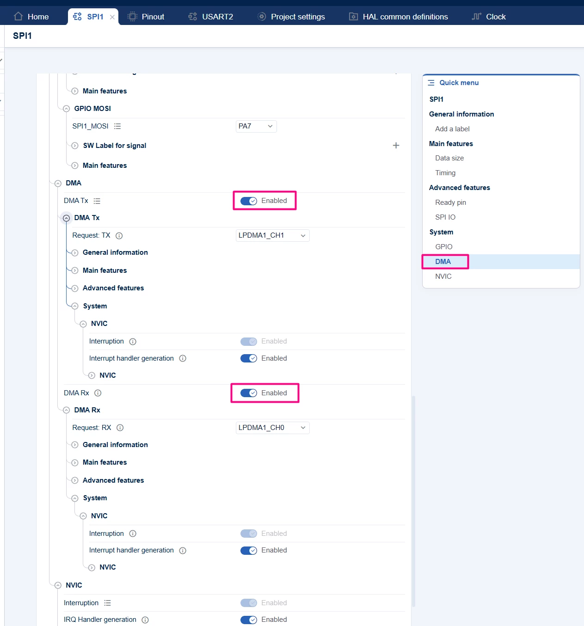Click the info icon beside DMA Tx Interruption
The image size is (584, 626).
pyautogui.click(x=133, y=342)
